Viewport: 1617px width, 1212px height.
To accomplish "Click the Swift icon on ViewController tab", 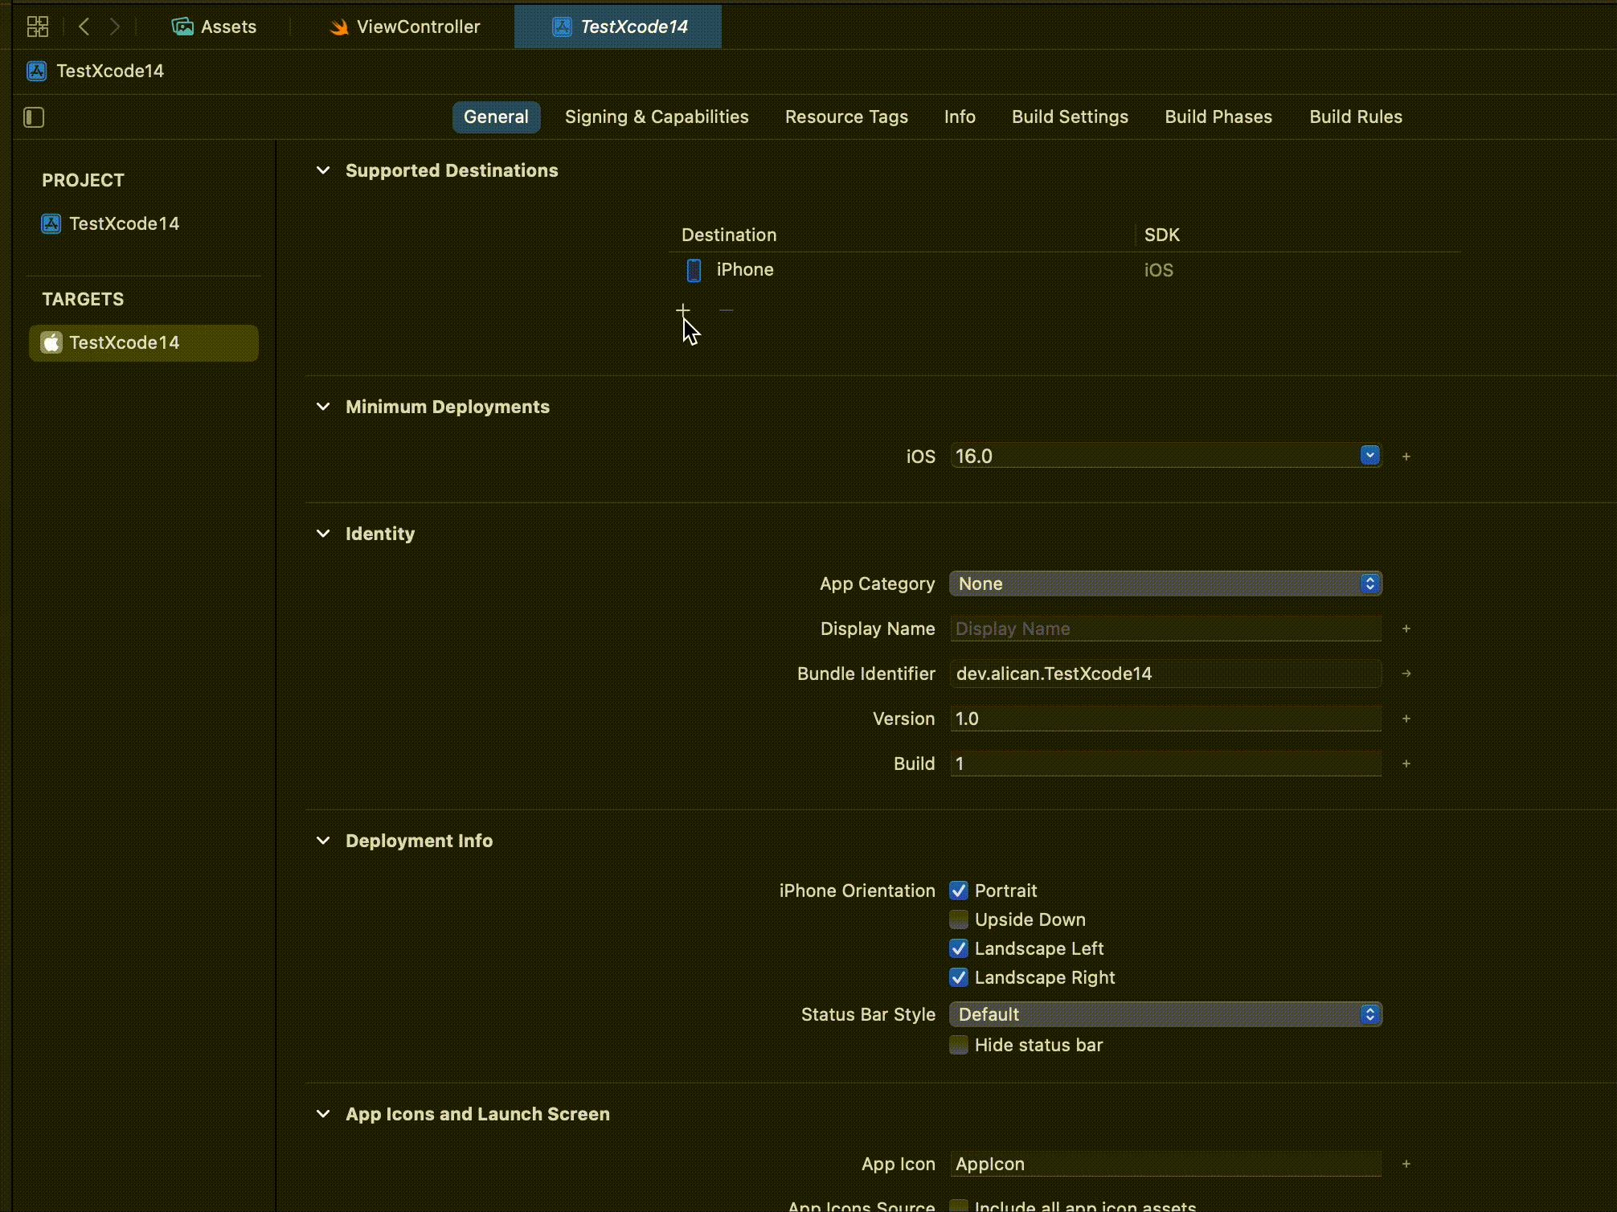I will tap(339, 27).
